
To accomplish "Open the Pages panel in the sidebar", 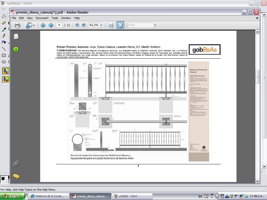I will 16,36.
